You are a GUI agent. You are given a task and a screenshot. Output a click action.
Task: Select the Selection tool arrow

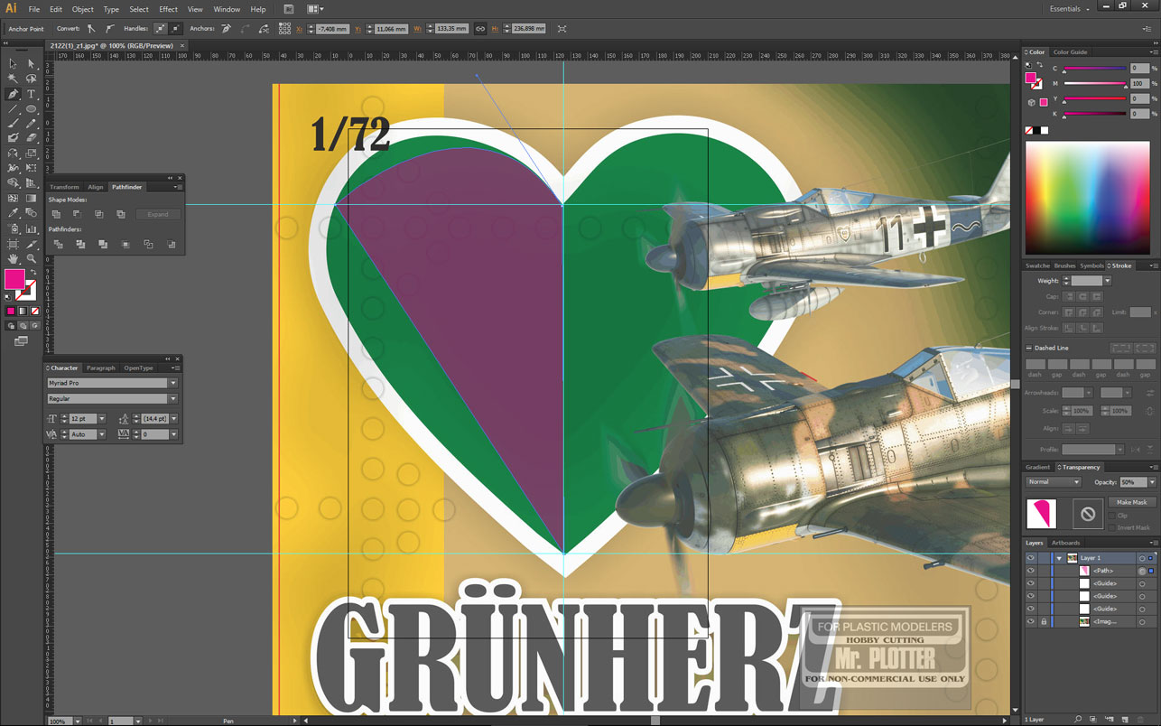[13, 64]
